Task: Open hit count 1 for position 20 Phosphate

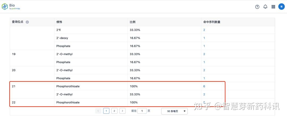Action: [x=204, y=78]
